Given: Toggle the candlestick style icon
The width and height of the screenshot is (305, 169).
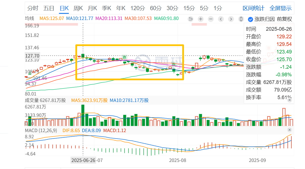Looking at the screenshot, I should [x=241, y=19].
